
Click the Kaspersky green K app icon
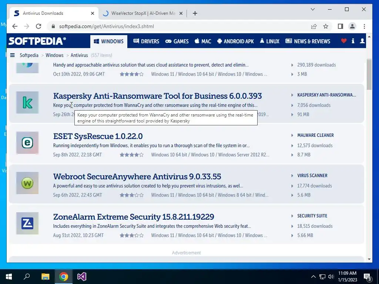[27, 102]
